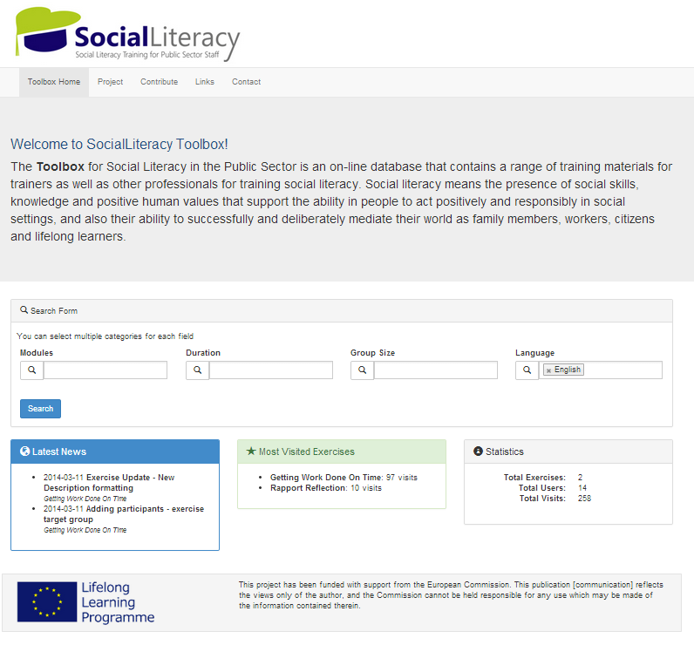694x645 pixels.
Task: Click the English tag label
Action: pos(568,370)
